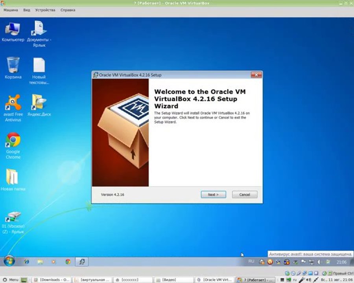This screenshot has height=283, width=354.
Task: Click the RU language indicator in guest tray
Action: click(251, 261)
